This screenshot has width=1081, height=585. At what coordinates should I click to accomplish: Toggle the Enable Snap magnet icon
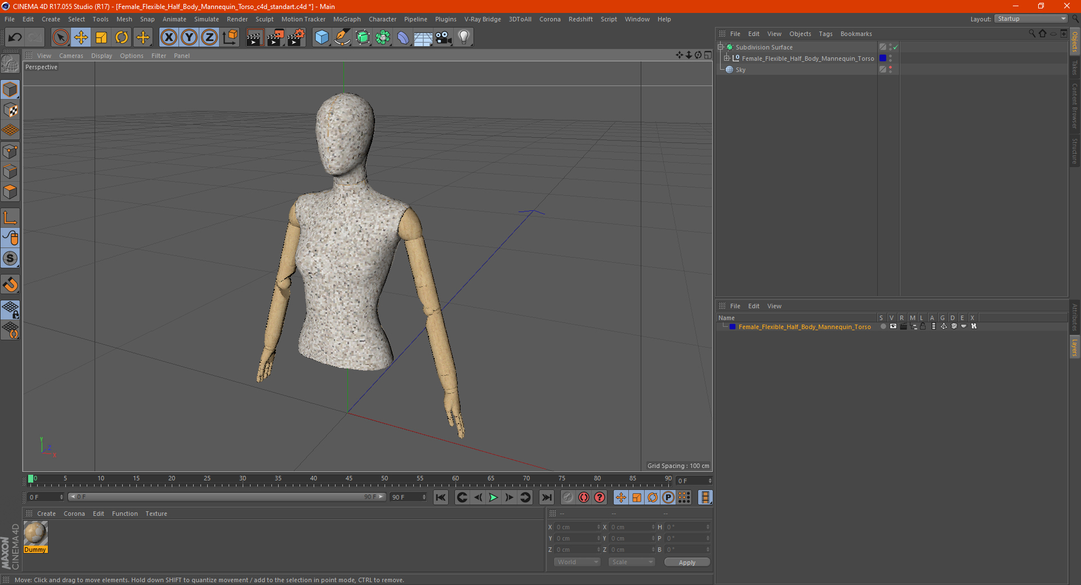pos(10,285)
